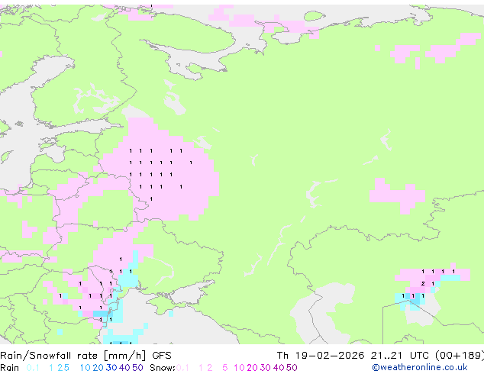The height and width of the screenshot is (374, 484).
Task: Click the Snow legend value 5
Action: pos(225,368)
